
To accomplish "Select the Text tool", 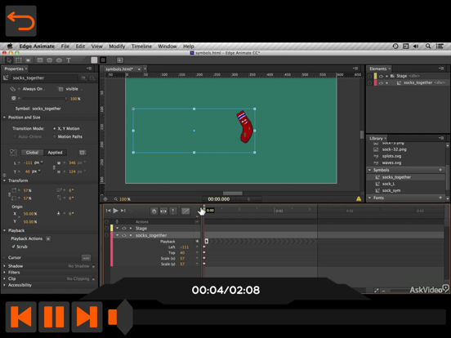I will tap(69, 60).
